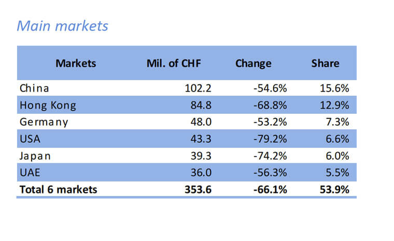394x241 pixels.
Task: Select USA's -79.2% change cell
Action: click(270, 139)
